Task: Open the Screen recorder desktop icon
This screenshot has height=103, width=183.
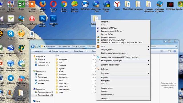Action: click(32, 6)
